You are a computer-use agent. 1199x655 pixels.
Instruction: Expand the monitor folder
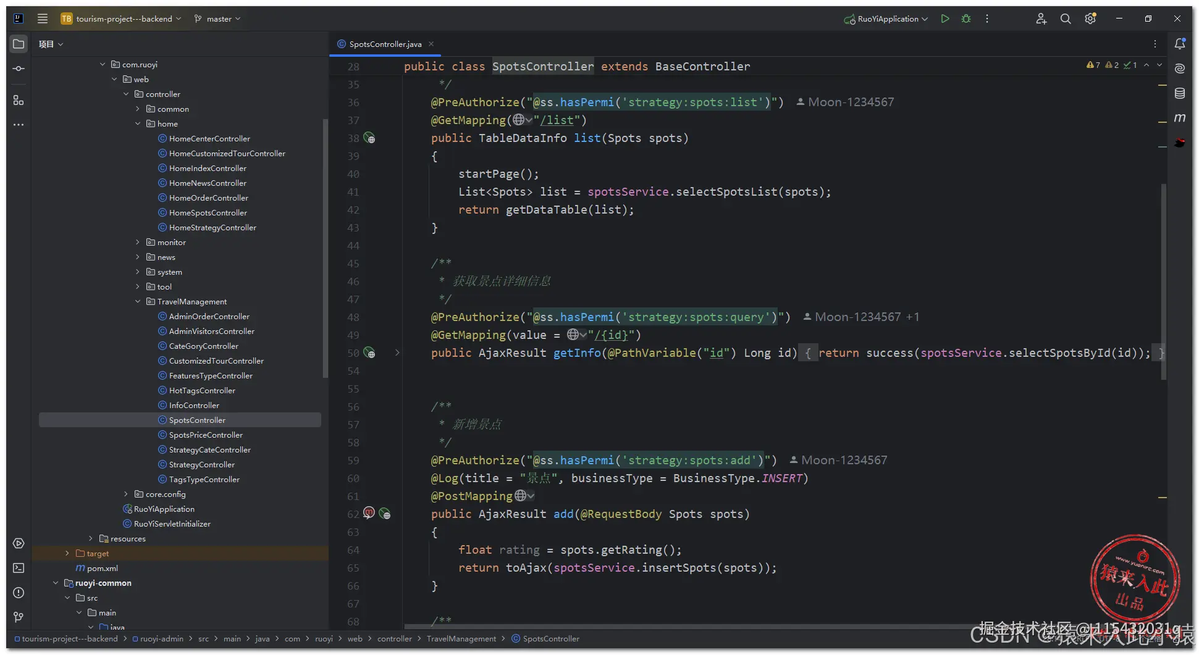click(x=138, y=243)
